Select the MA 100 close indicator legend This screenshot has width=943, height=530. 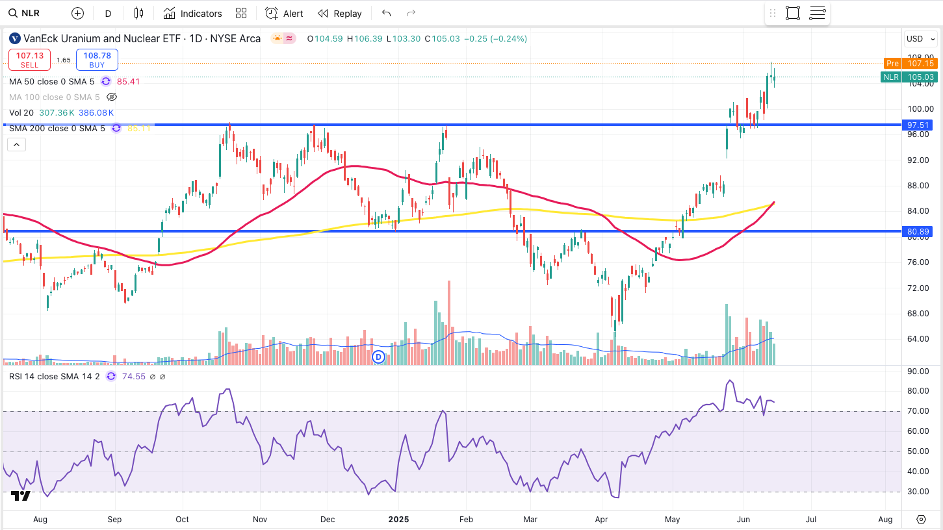coord(54,97)
